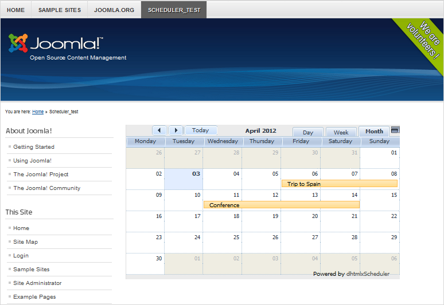Click the 'This Site' sidebar heading
This screenshot has width=444, height=305.
[19, 212]
